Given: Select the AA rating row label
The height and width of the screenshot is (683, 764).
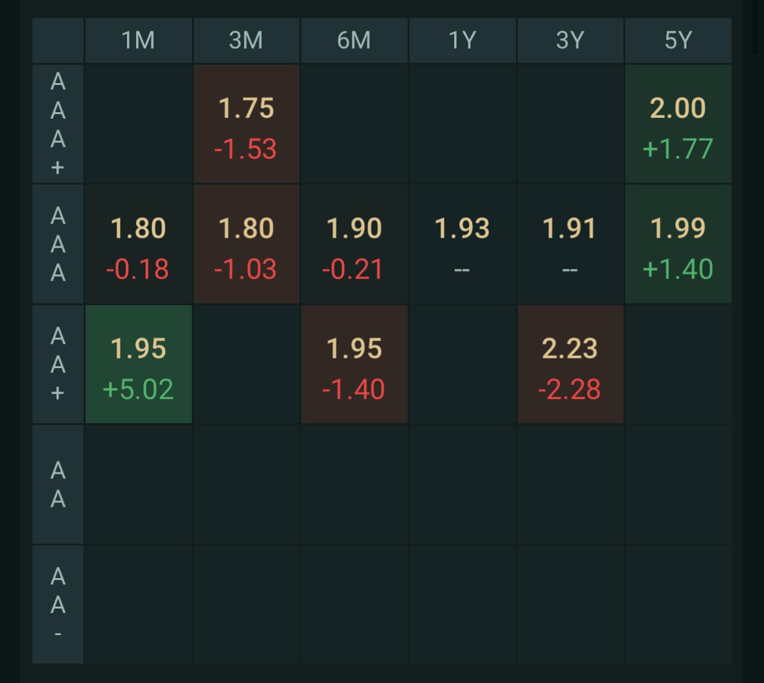Looking at the screenshot, I should tap(58, 484).
